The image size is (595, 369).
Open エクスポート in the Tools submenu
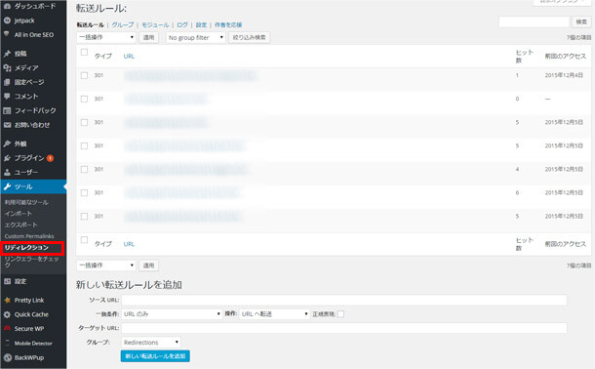(20, 225)
